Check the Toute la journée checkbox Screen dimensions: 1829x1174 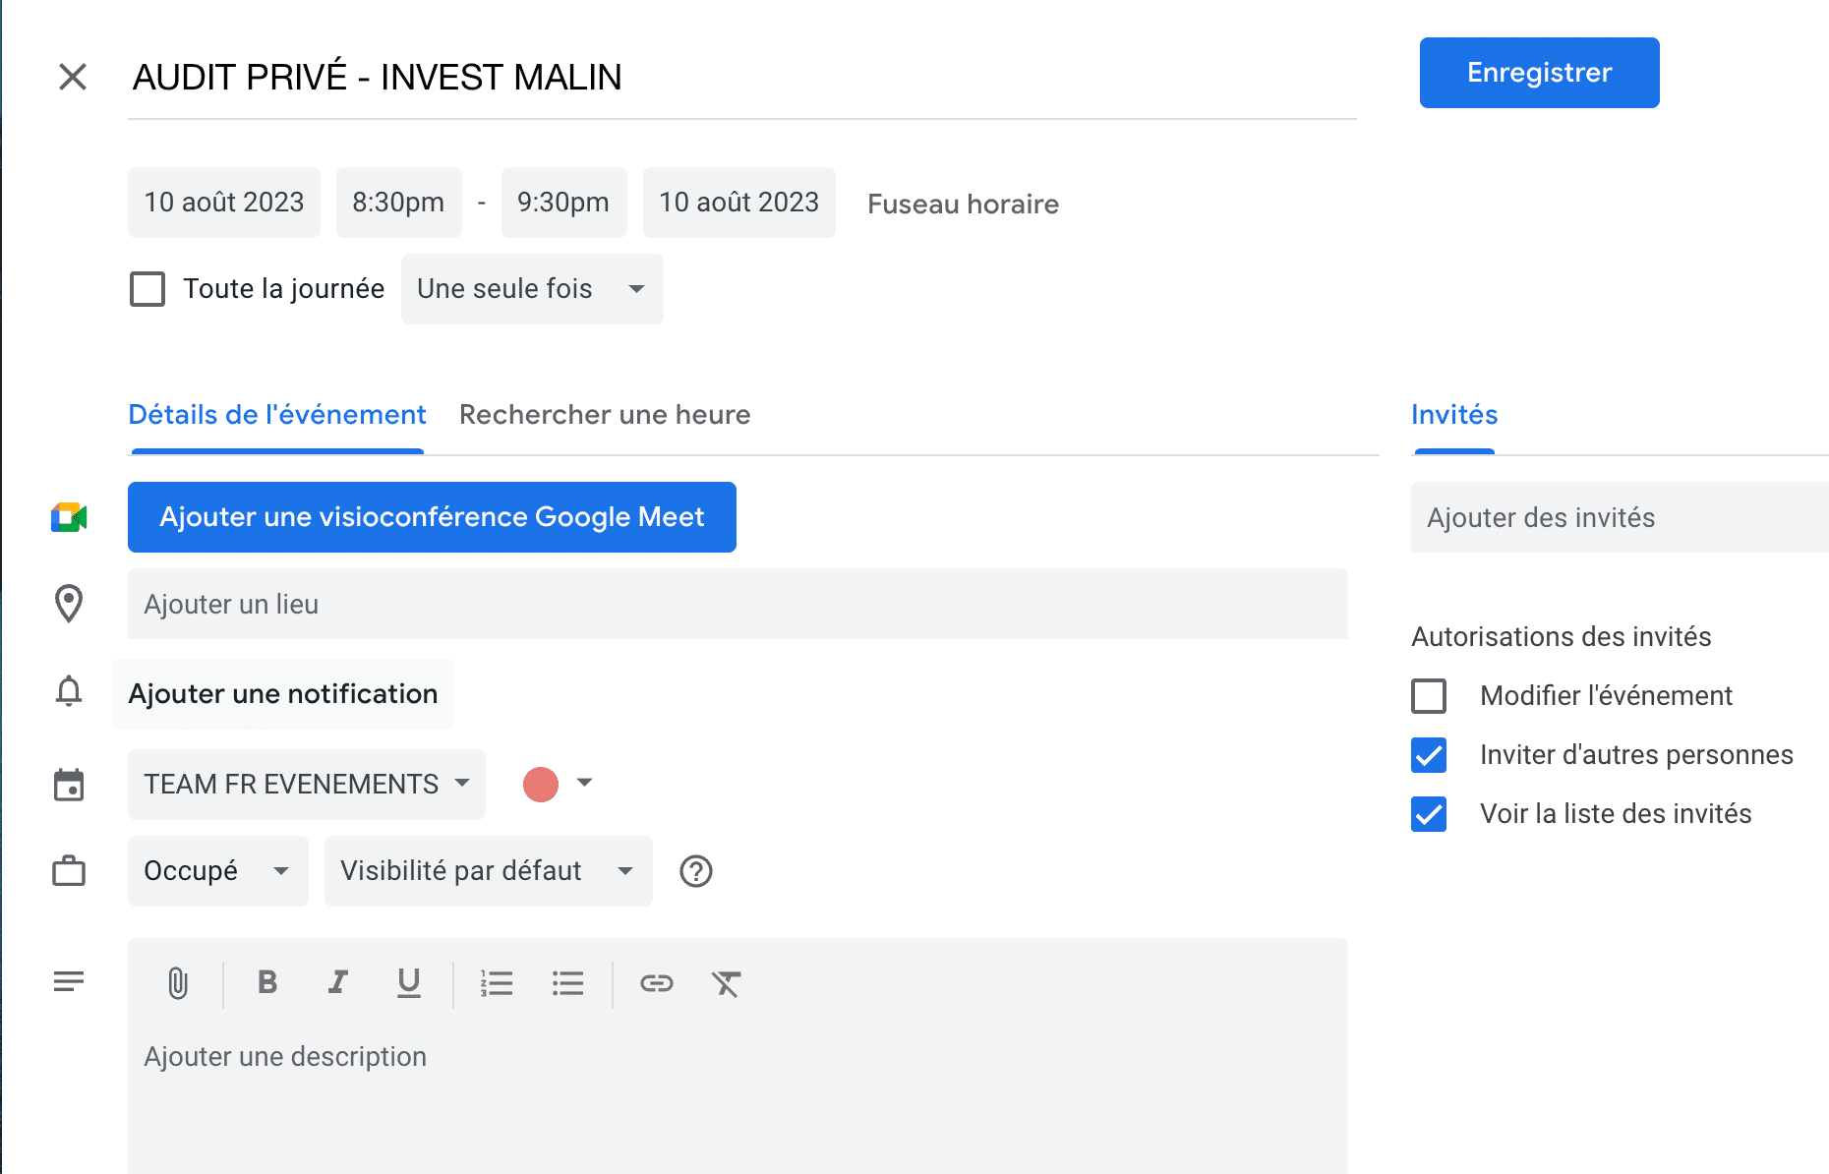(147, 289)
